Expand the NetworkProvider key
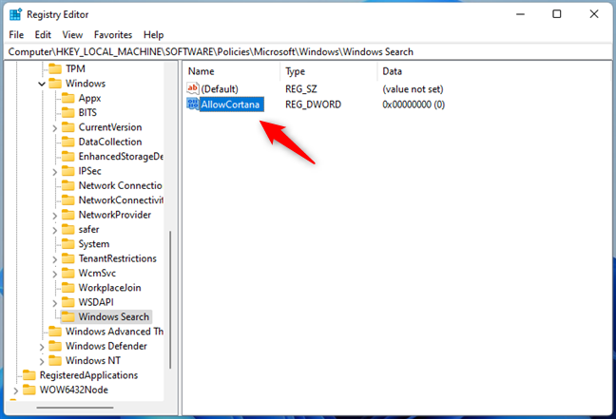Viewport: 616px width, 419px height. pos(54,215)
